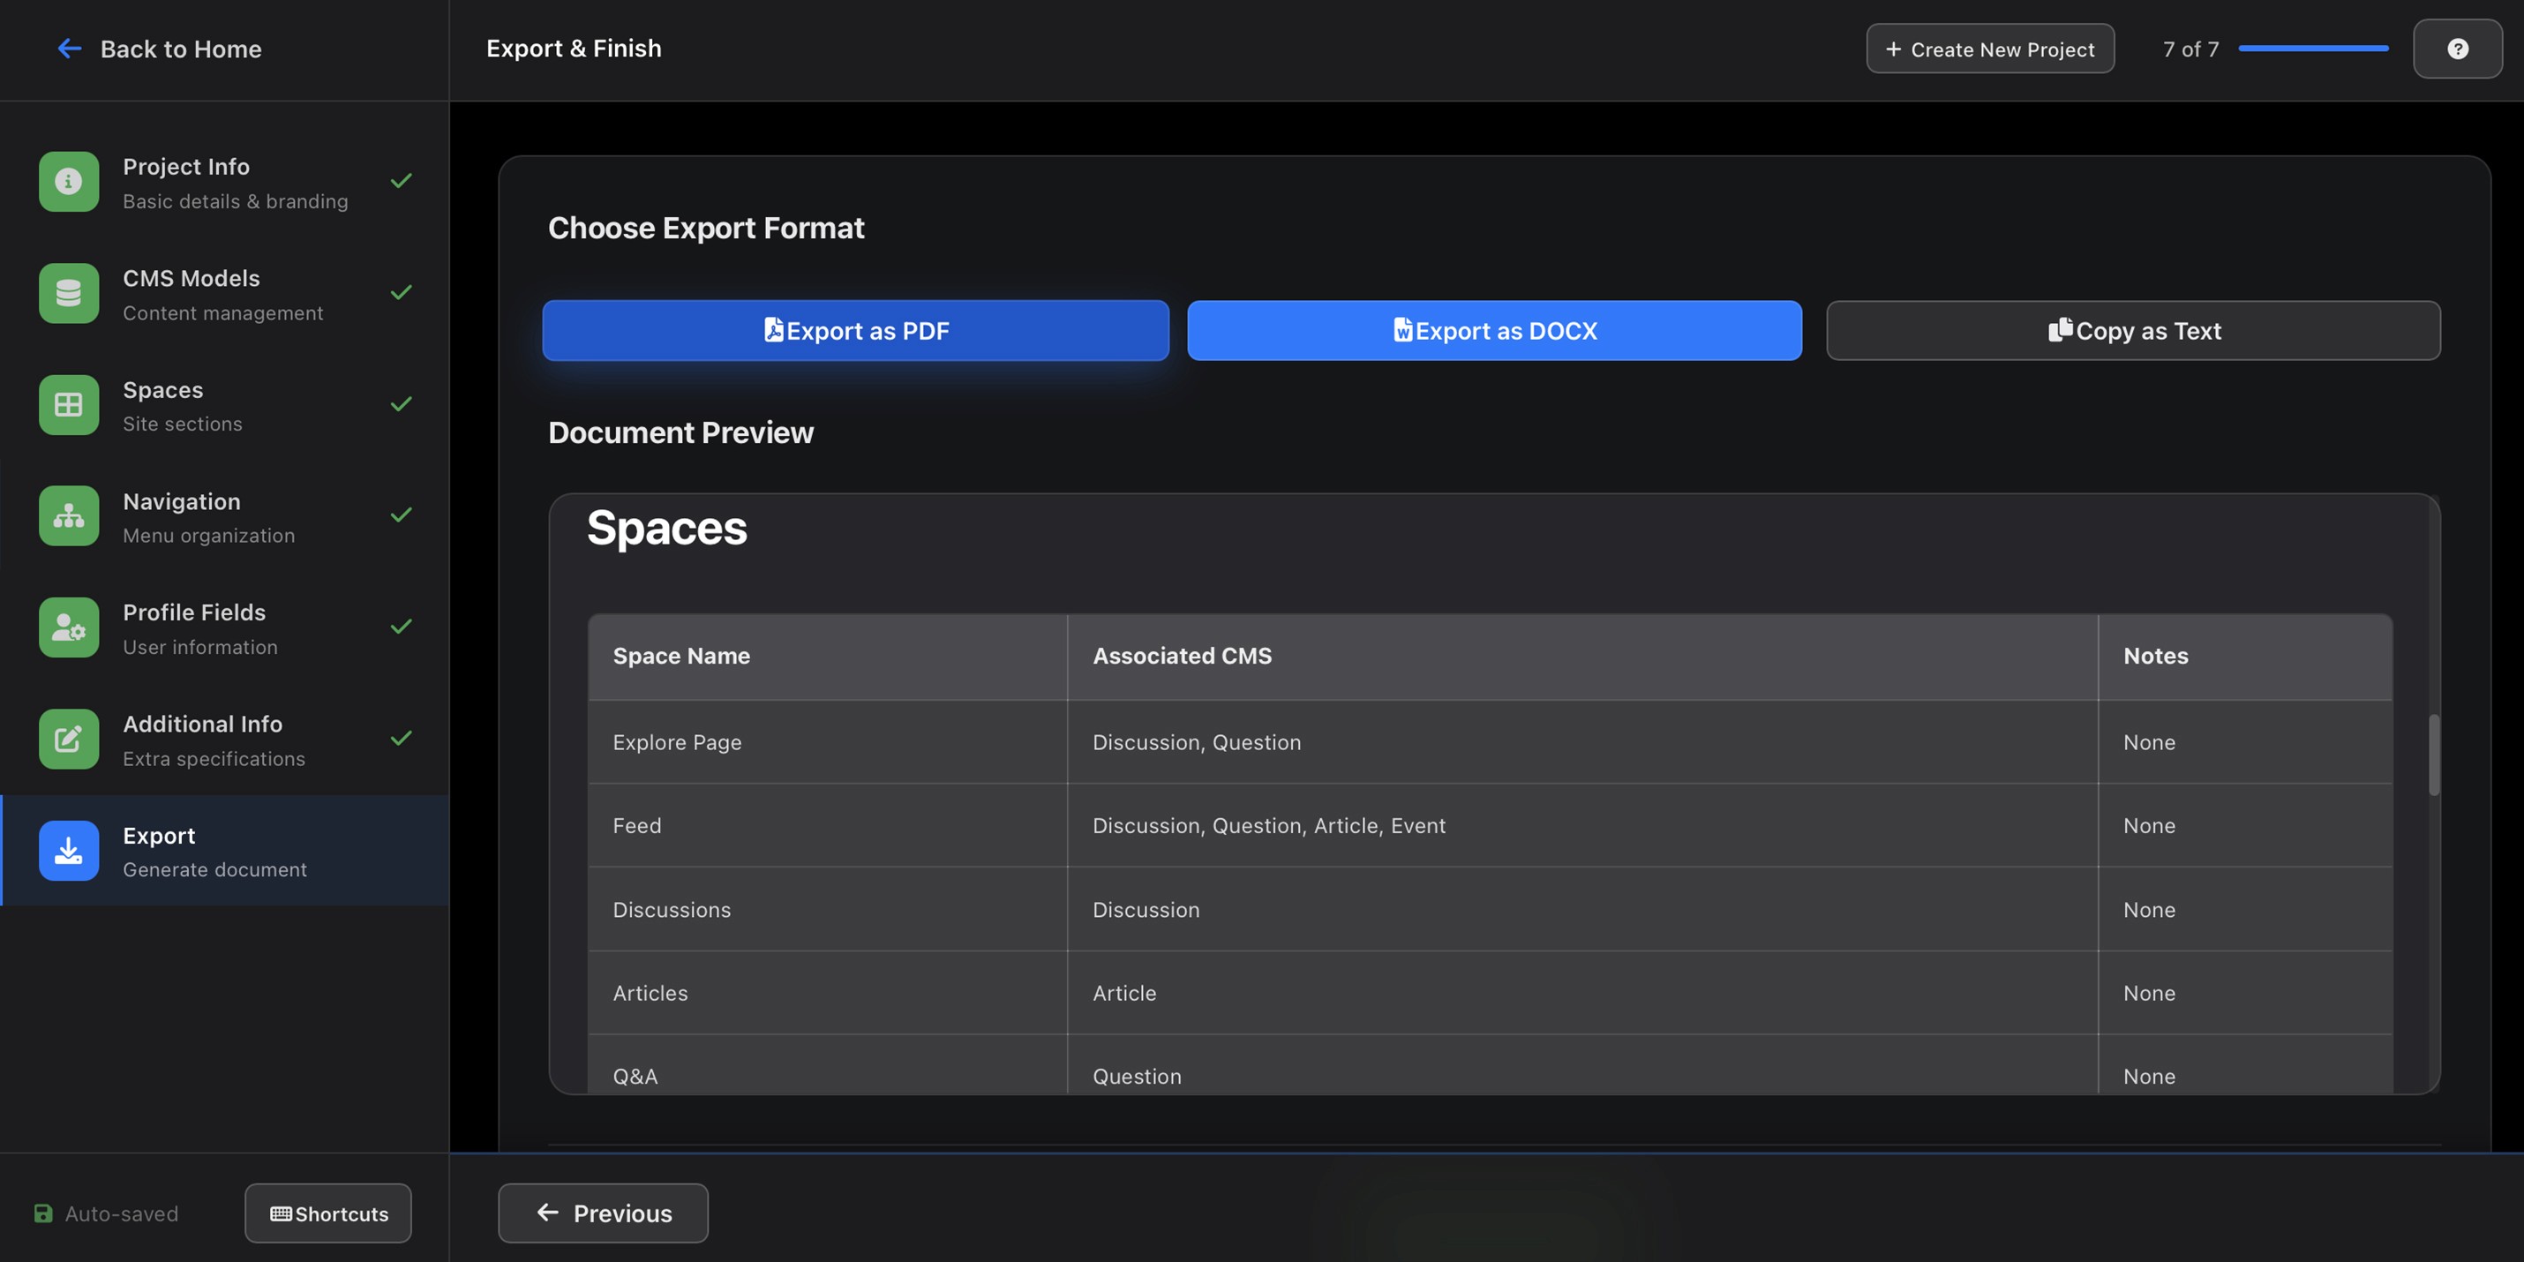The height and width of the screenshot is (1262, 2524).
Task: Open the Shortcuts panel
Action: (328, 1213)
